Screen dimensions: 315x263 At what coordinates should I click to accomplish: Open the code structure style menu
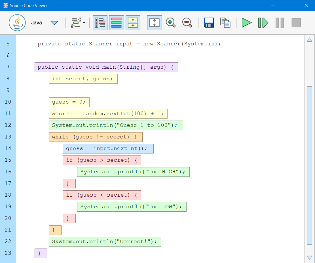click(76, 22)
